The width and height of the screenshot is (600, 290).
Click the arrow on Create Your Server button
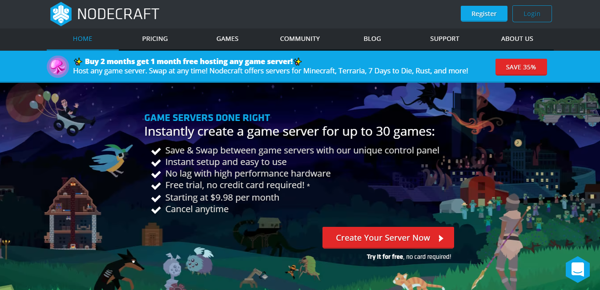click(x=441, y=238)
